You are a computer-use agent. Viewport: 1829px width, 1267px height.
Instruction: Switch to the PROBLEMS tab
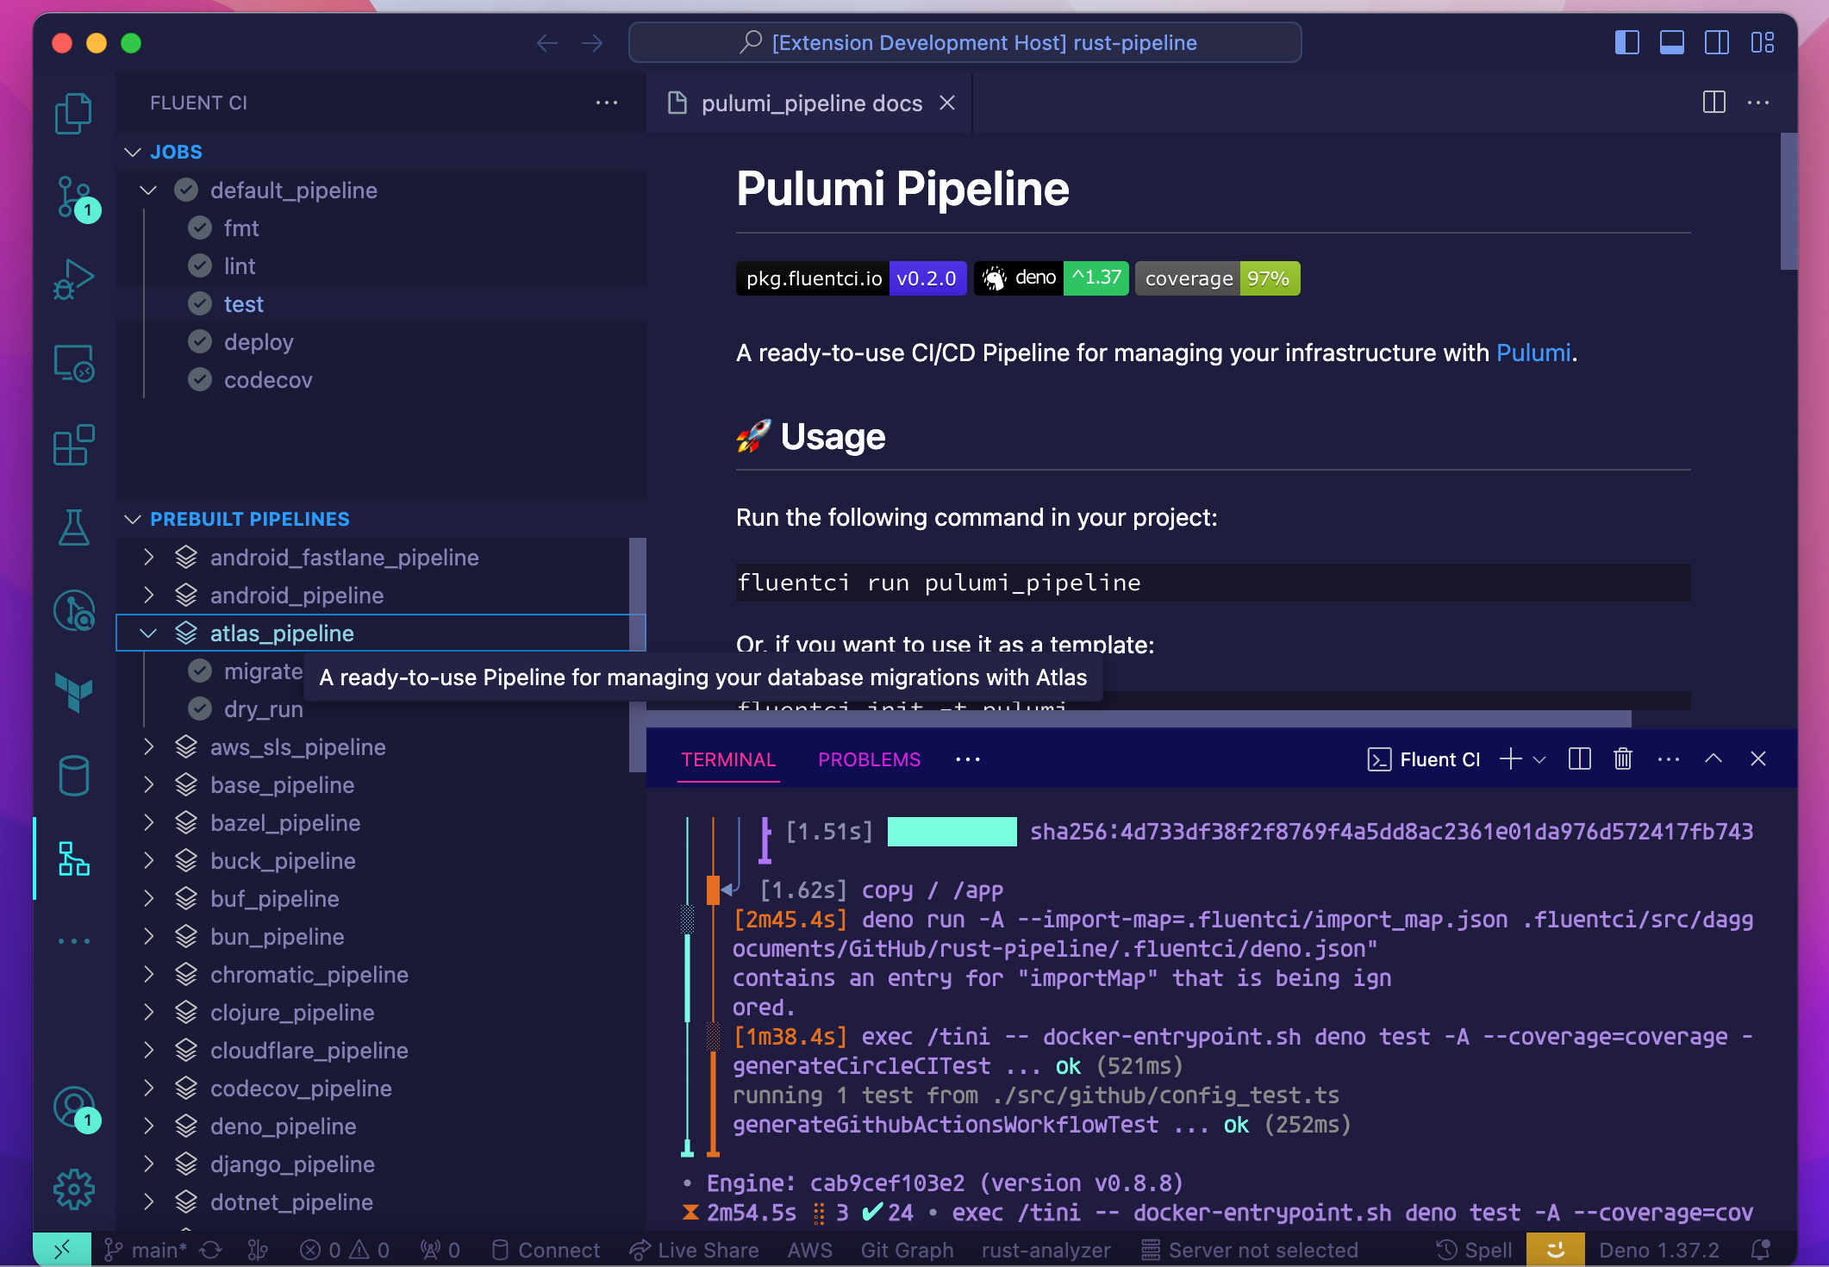(x=869, y=759)
